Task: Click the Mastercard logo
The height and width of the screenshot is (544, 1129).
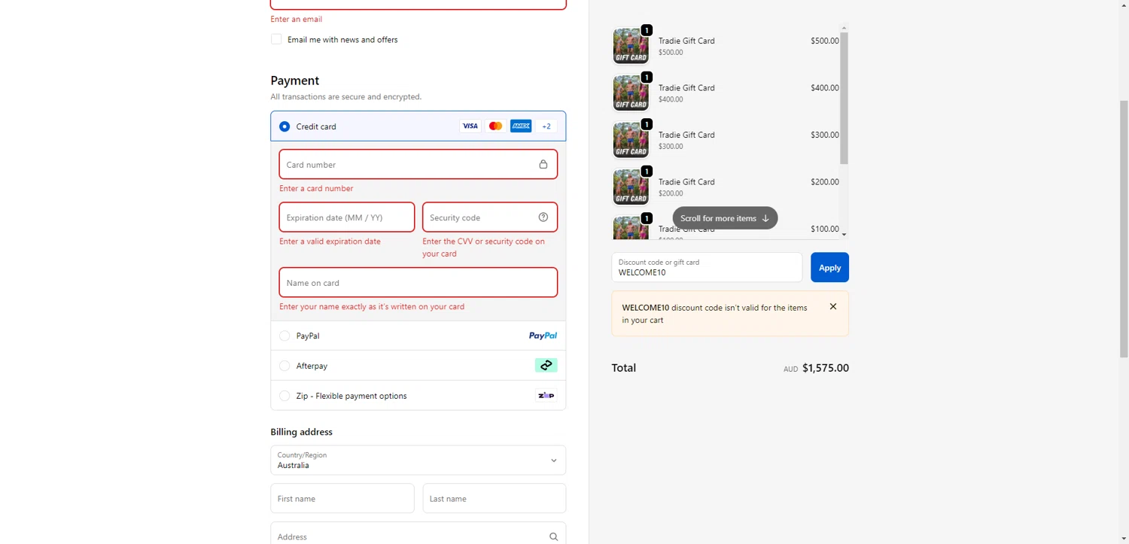Action: coord(495,126)
